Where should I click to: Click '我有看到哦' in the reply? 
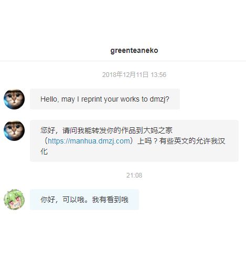click(110, 200)
